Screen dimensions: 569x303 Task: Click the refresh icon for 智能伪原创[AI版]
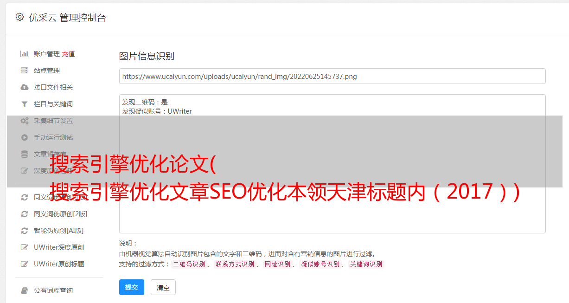[x=25, y=231]
